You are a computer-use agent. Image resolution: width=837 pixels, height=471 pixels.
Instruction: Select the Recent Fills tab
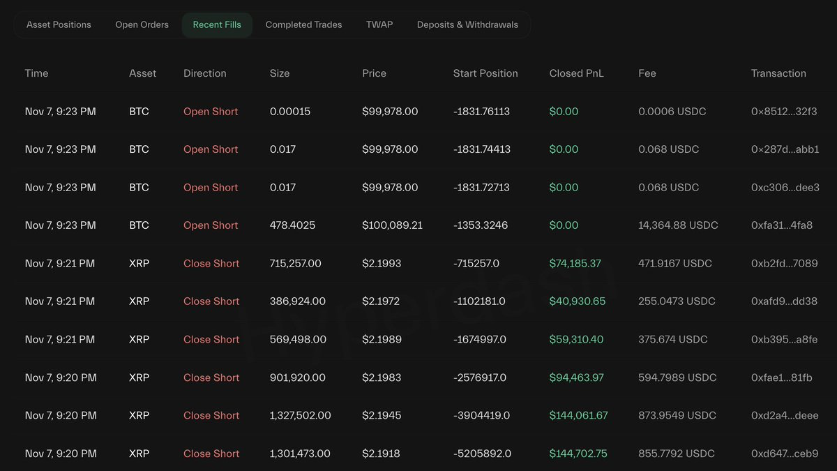click(217, 24)
